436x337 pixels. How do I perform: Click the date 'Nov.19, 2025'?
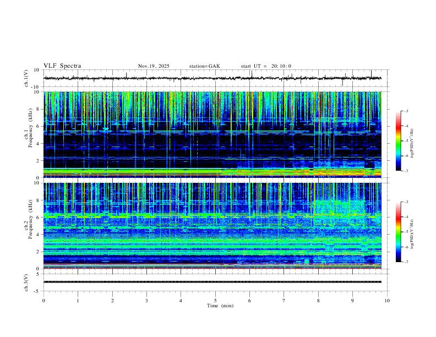pyautogui.click(x=154, y=66)
